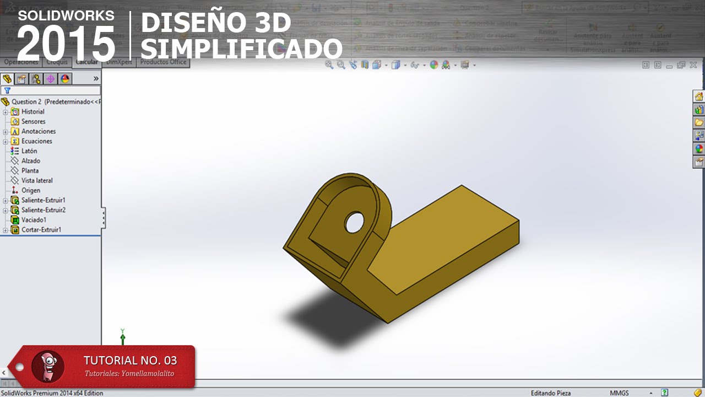Expand the Saliente-Extruir2 feature
Viewport: 705px width, 397px height.
point(6,211)
